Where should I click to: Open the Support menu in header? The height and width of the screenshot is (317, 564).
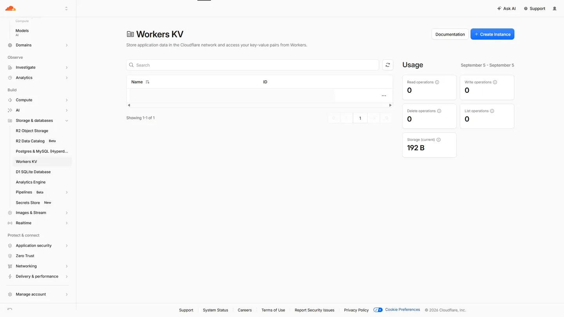(x=535, y=9)
